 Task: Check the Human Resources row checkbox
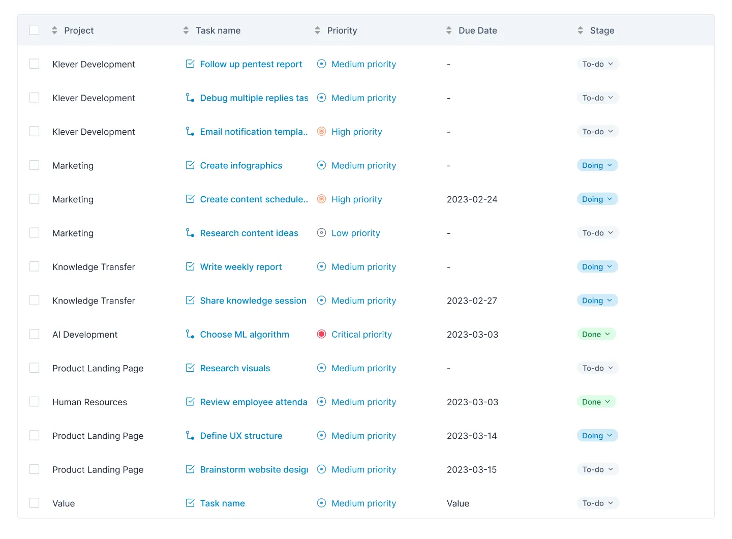pos(34,402)
